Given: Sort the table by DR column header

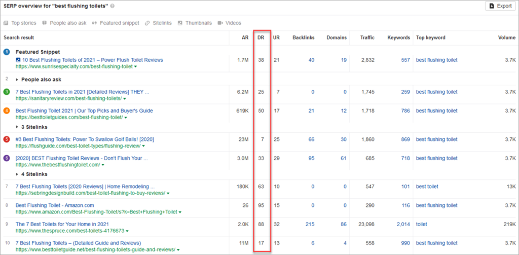Looking at the screenshot, I should click(x=261, y=38).
